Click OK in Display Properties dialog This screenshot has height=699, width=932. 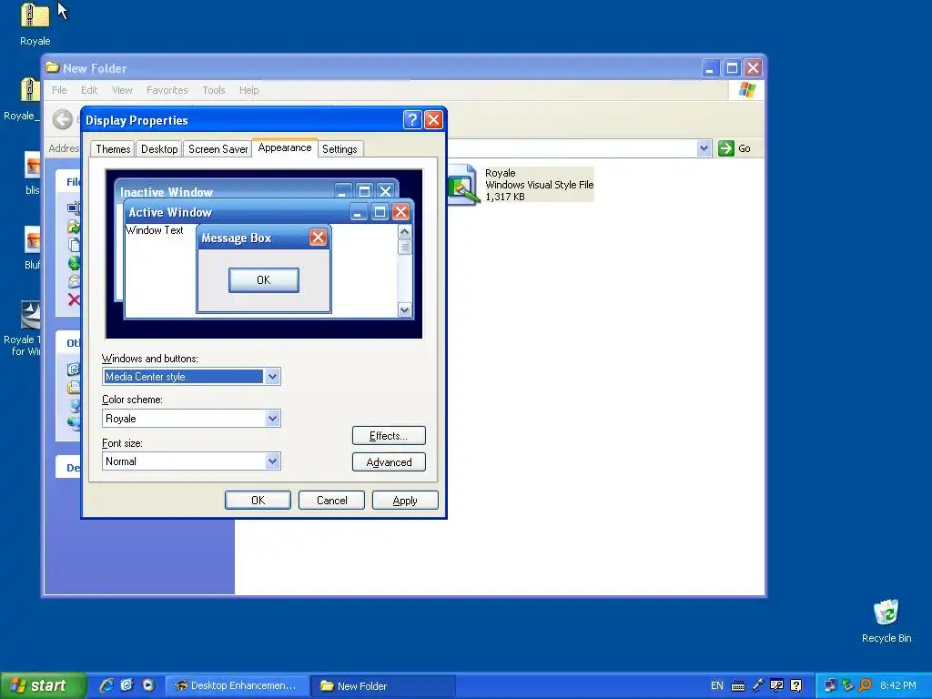tap(258, 501)
